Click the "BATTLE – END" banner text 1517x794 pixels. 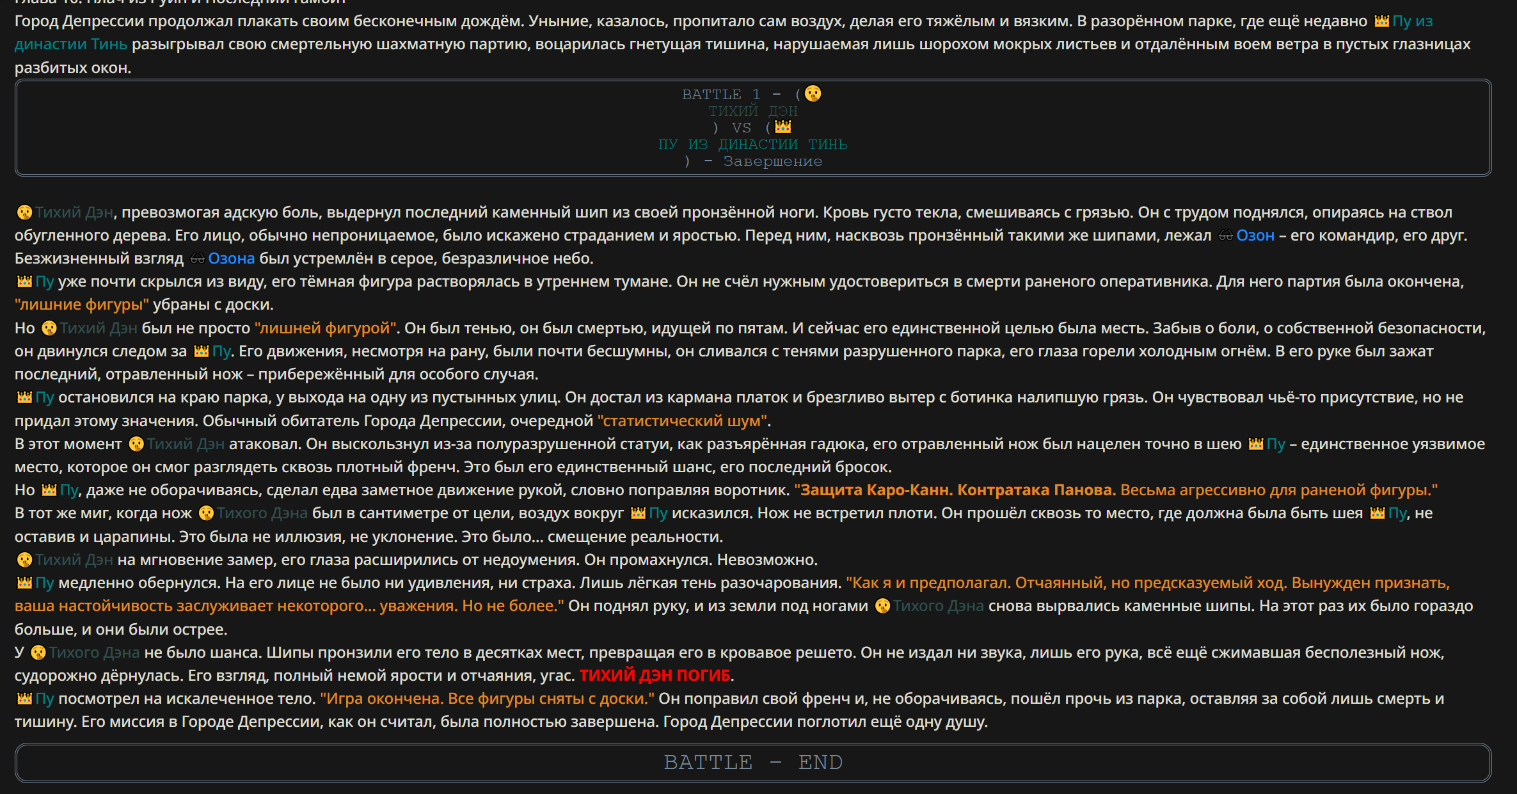click(x=753, y=763)
